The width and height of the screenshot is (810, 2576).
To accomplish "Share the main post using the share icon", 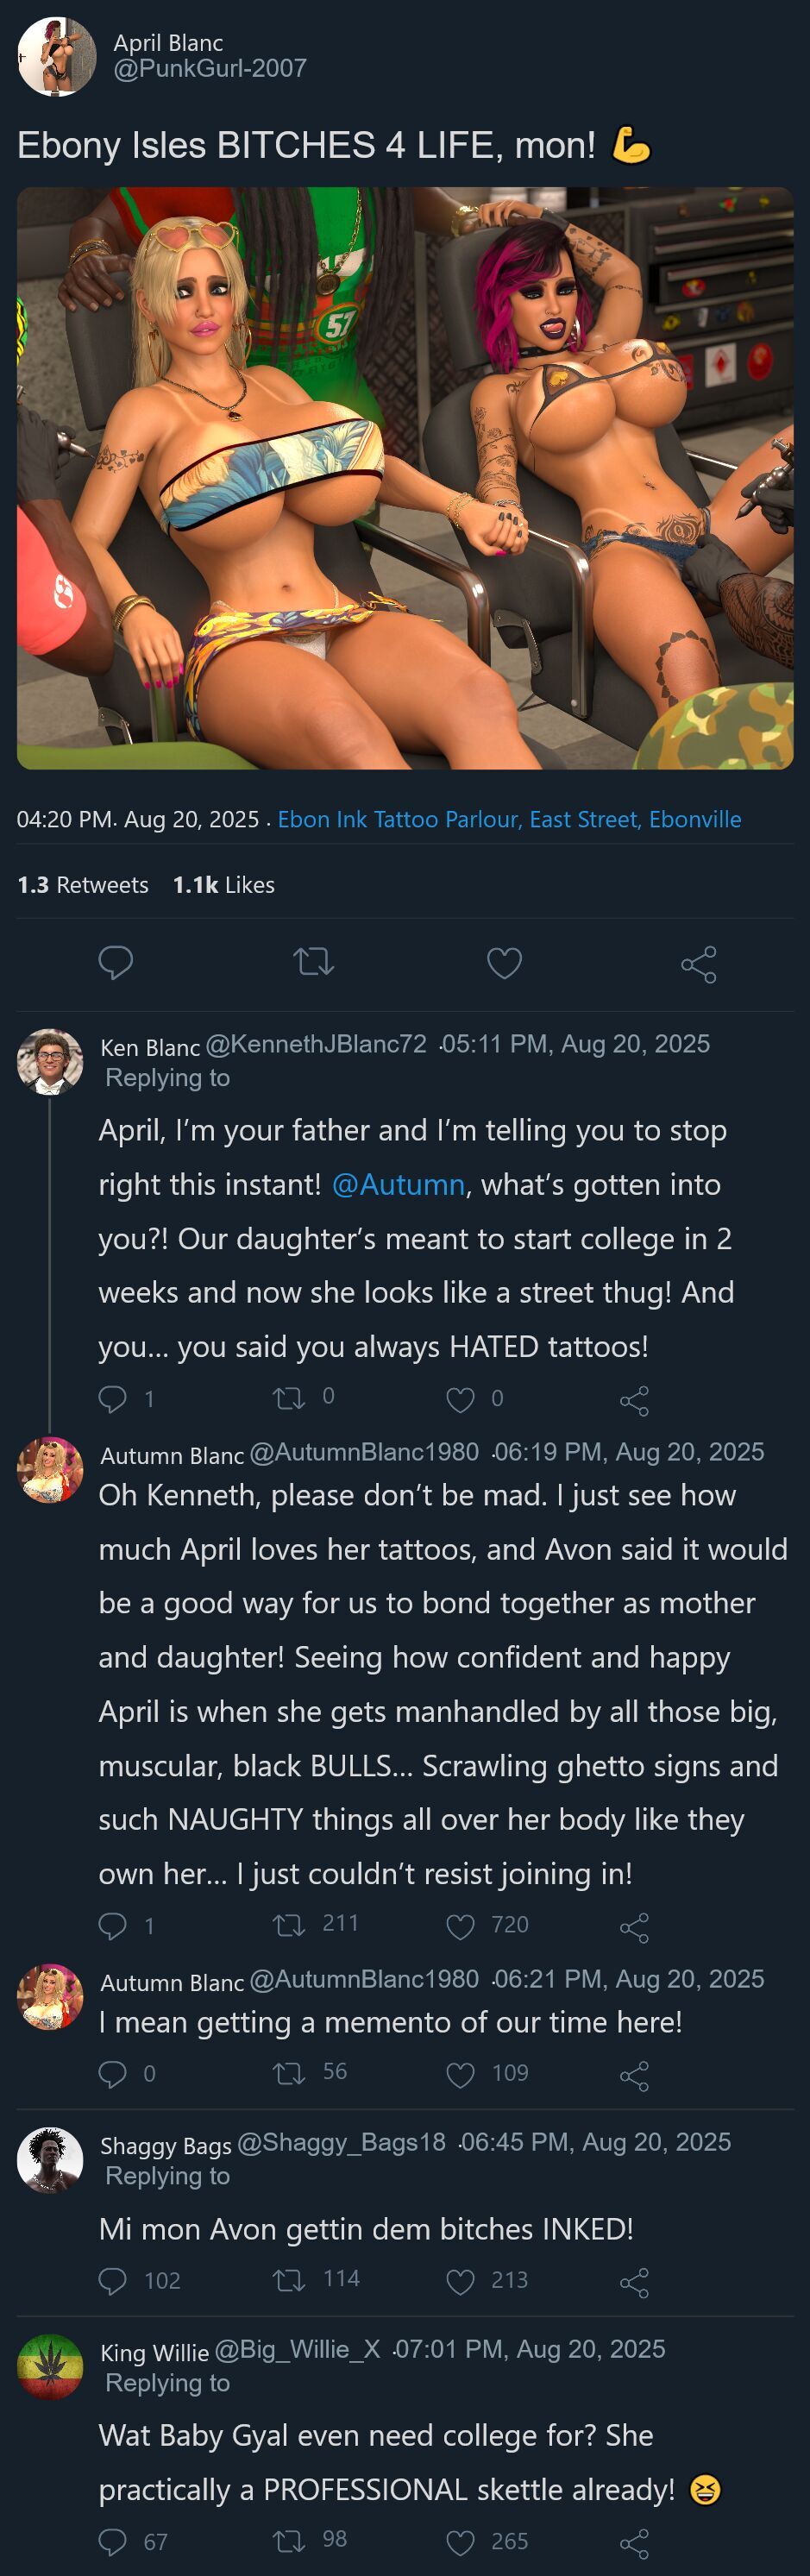I will [x=699, y=964].
